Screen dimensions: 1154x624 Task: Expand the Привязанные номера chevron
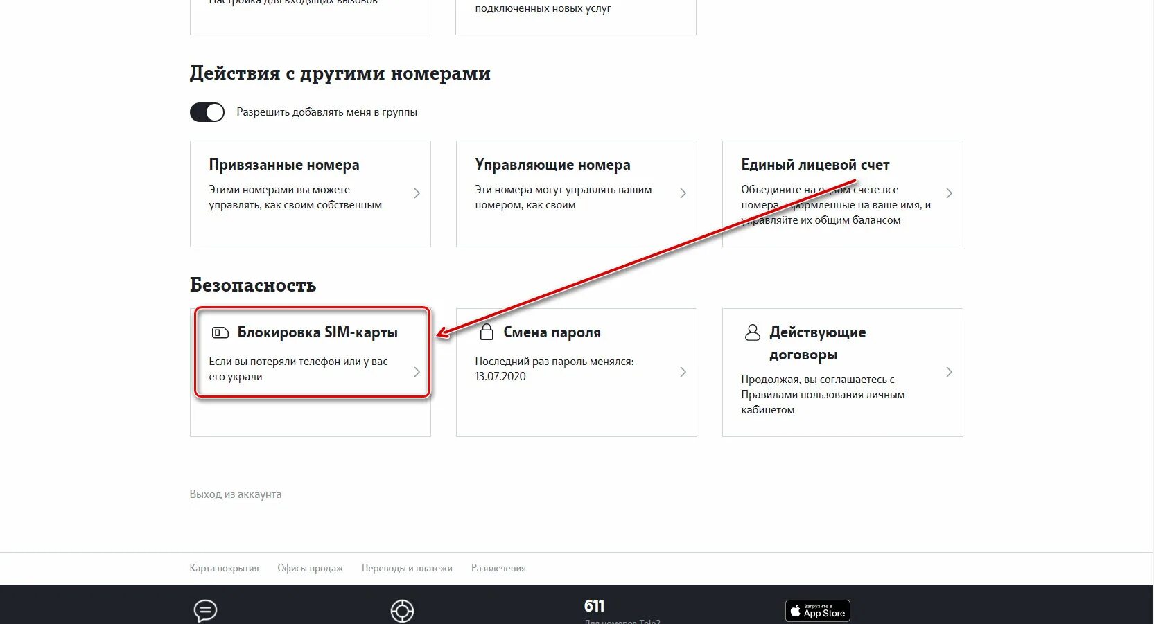click(417, 193)
